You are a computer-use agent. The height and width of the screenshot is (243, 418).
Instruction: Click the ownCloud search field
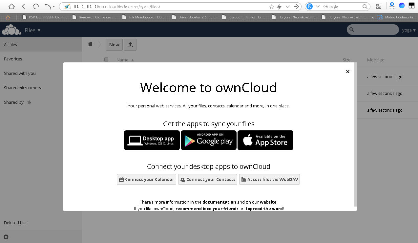click(x=373, y=30)
